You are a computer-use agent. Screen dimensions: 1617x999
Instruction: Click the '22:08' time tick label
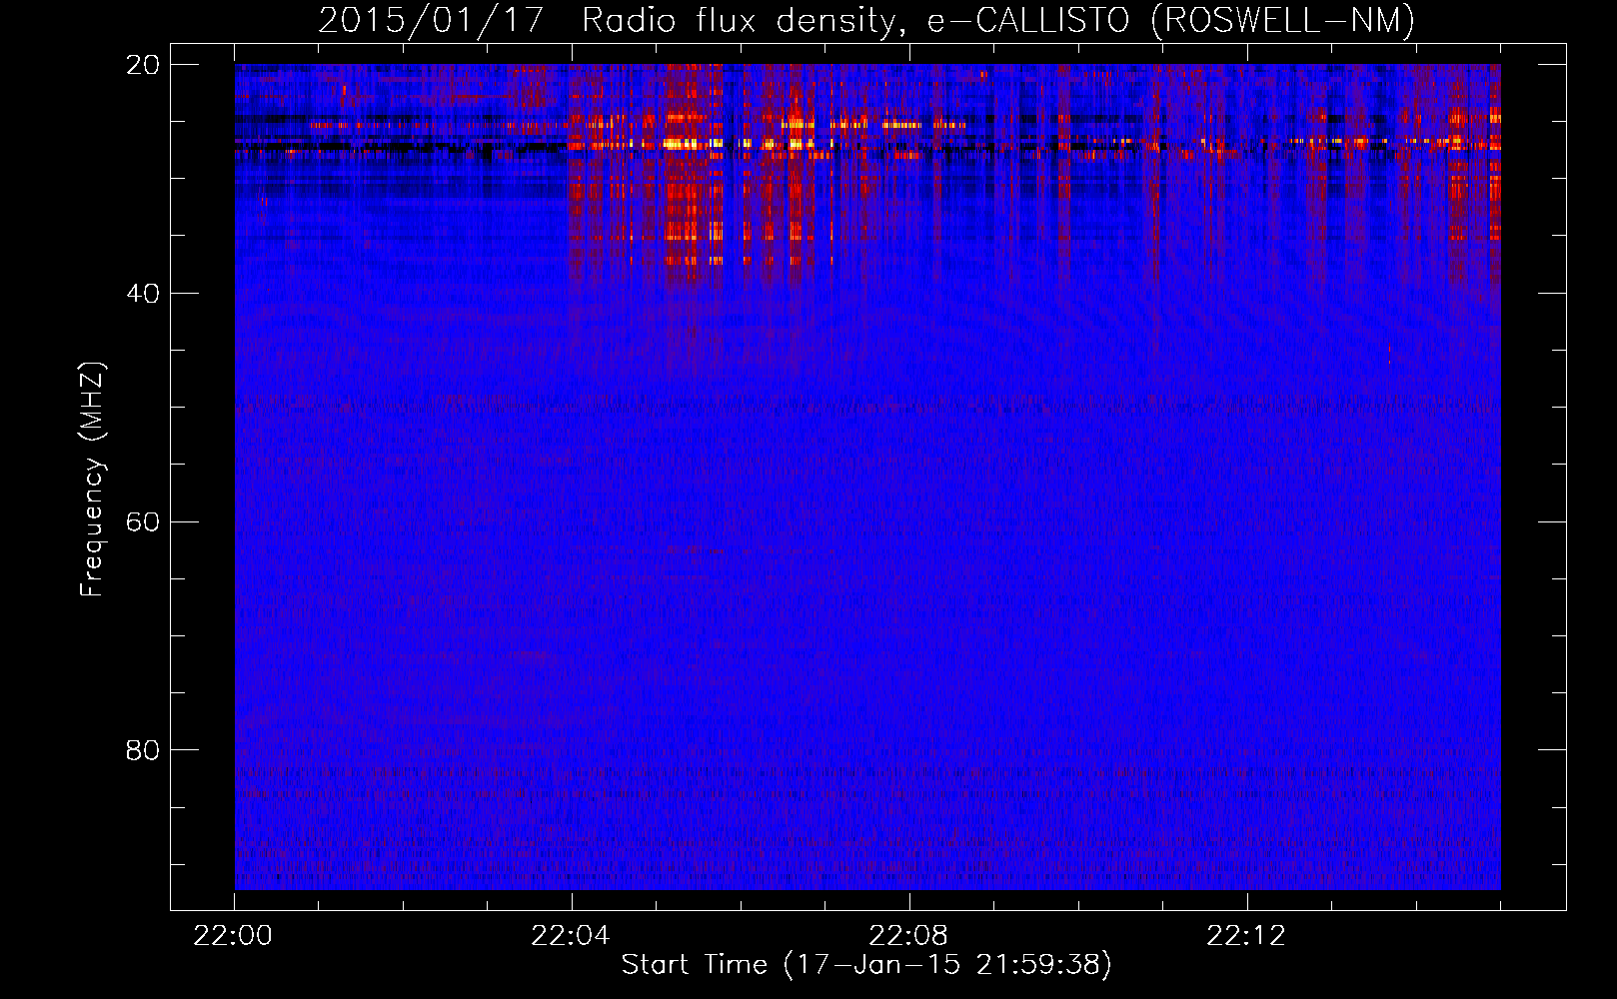(907, 936)
